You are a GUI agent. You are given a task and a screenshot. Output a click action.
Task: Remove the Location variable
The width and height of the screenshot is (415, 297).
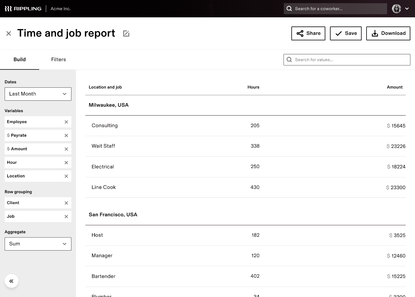(66, 176)
